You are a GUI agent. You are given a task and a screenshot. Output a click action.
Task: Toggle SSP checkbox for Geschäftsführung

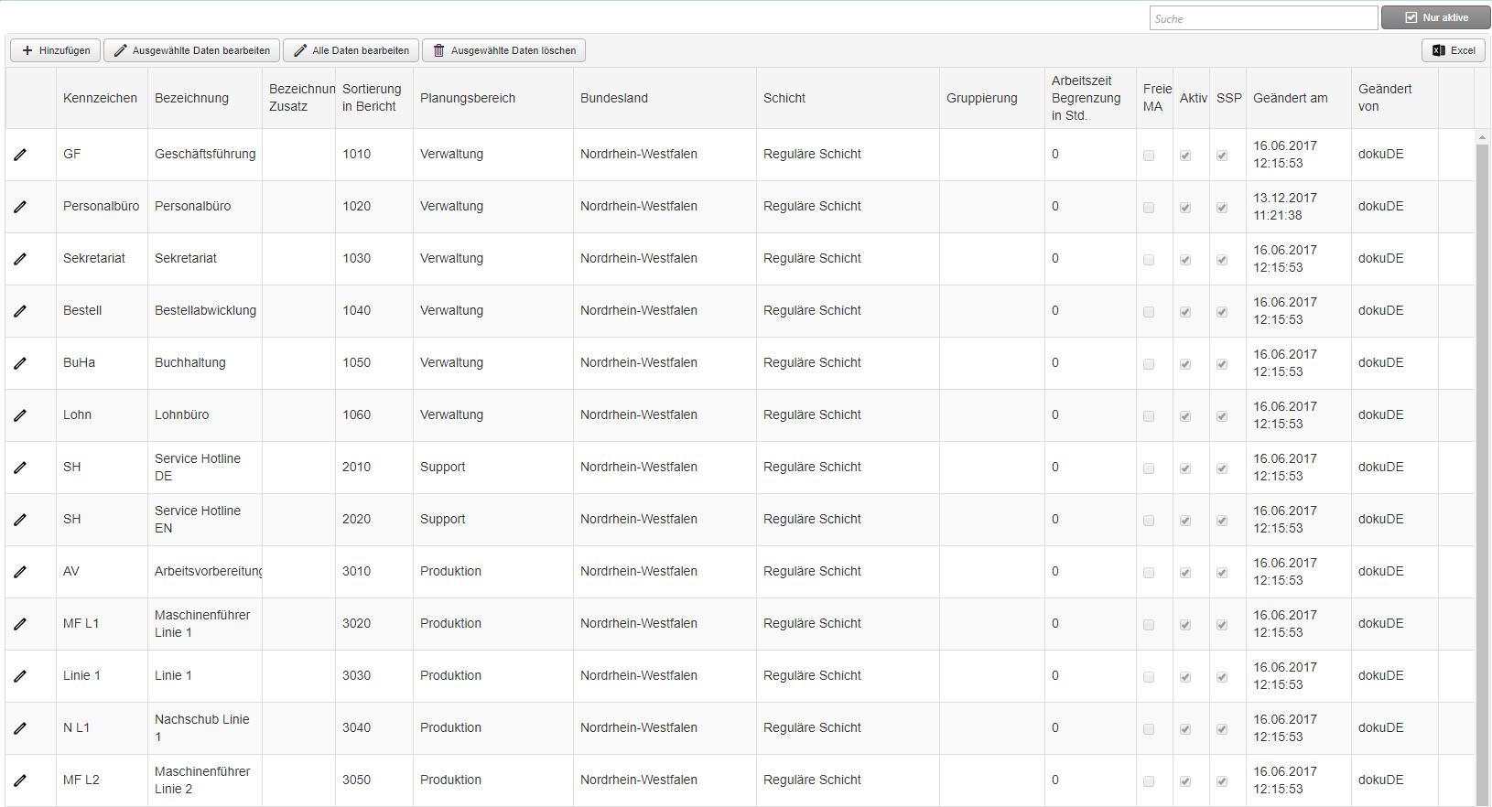[1222, 156]
